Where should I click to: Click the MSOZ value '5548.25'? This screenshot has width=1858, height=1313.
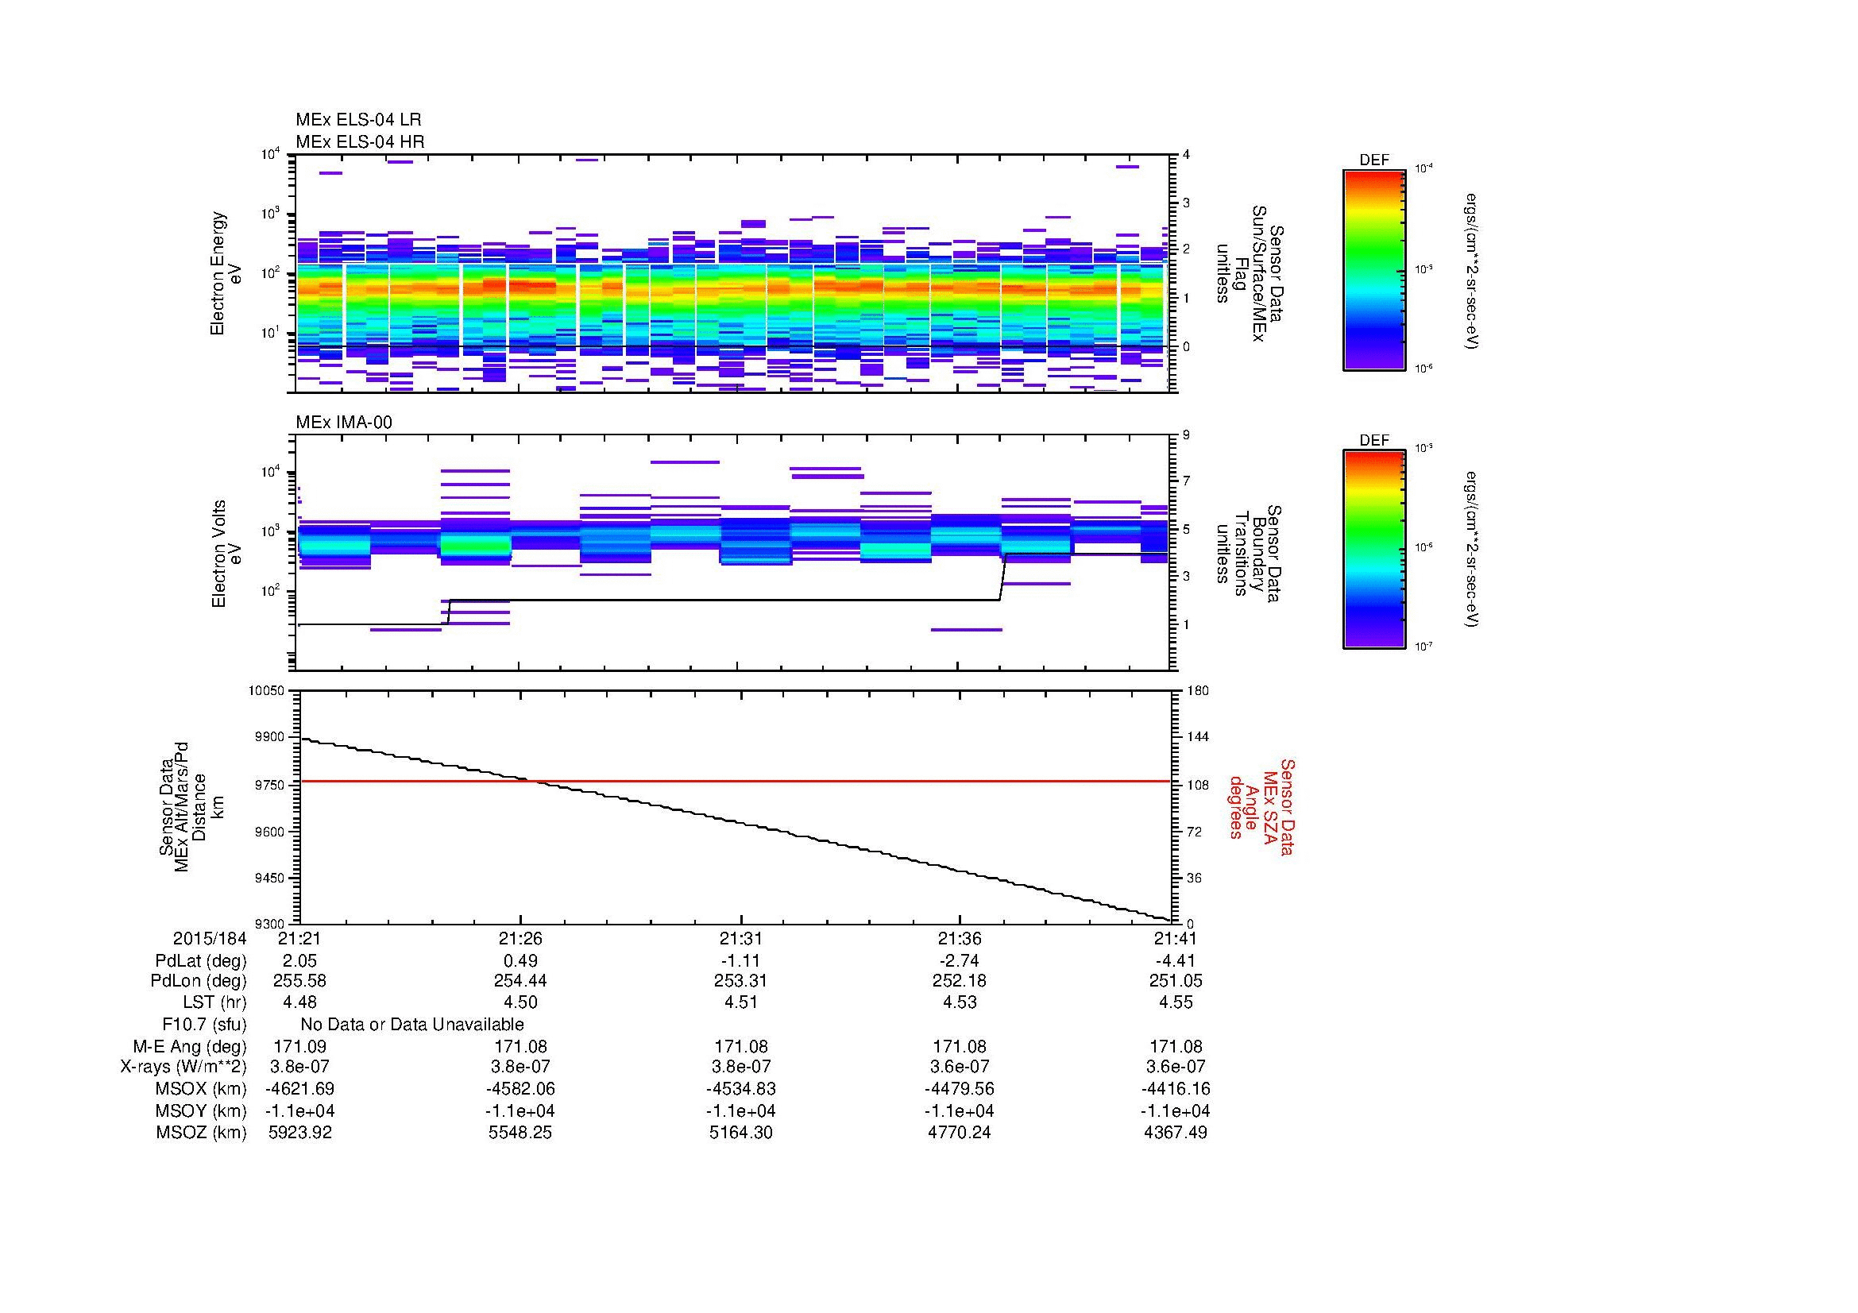point(520,1133)
